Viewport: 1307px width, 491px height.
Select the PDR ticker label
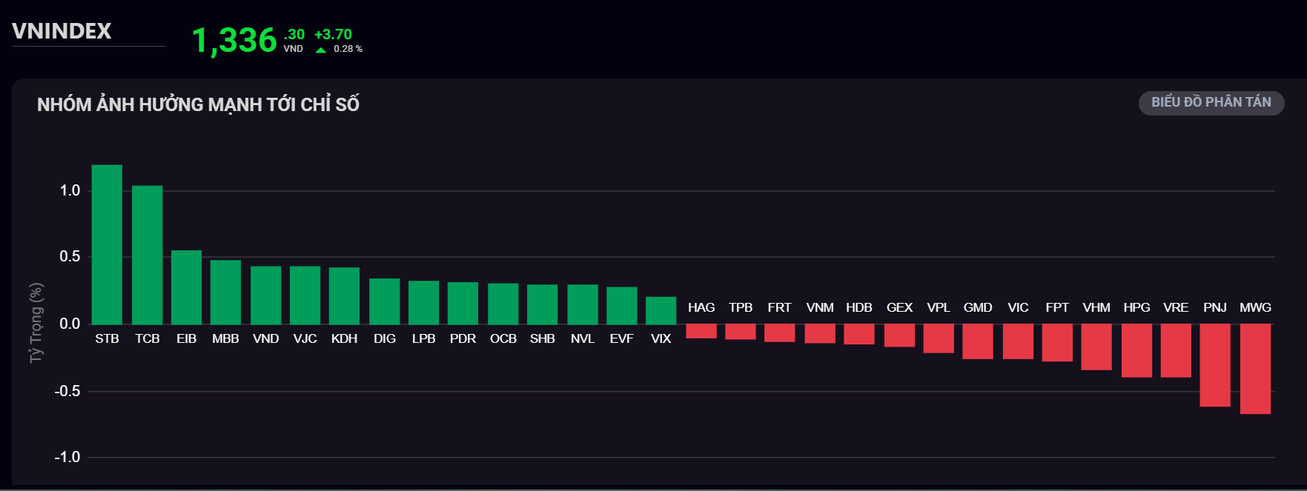click(x=463, y=338)
